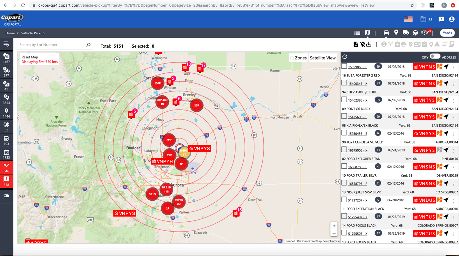Select sidebar clock filter showing 32
This screenshot has width=459, height=256.
[x=6, y=127]
